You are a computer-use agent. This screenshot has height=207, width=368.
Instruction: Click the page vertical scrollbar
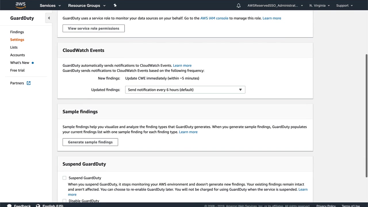pos(366,115)
